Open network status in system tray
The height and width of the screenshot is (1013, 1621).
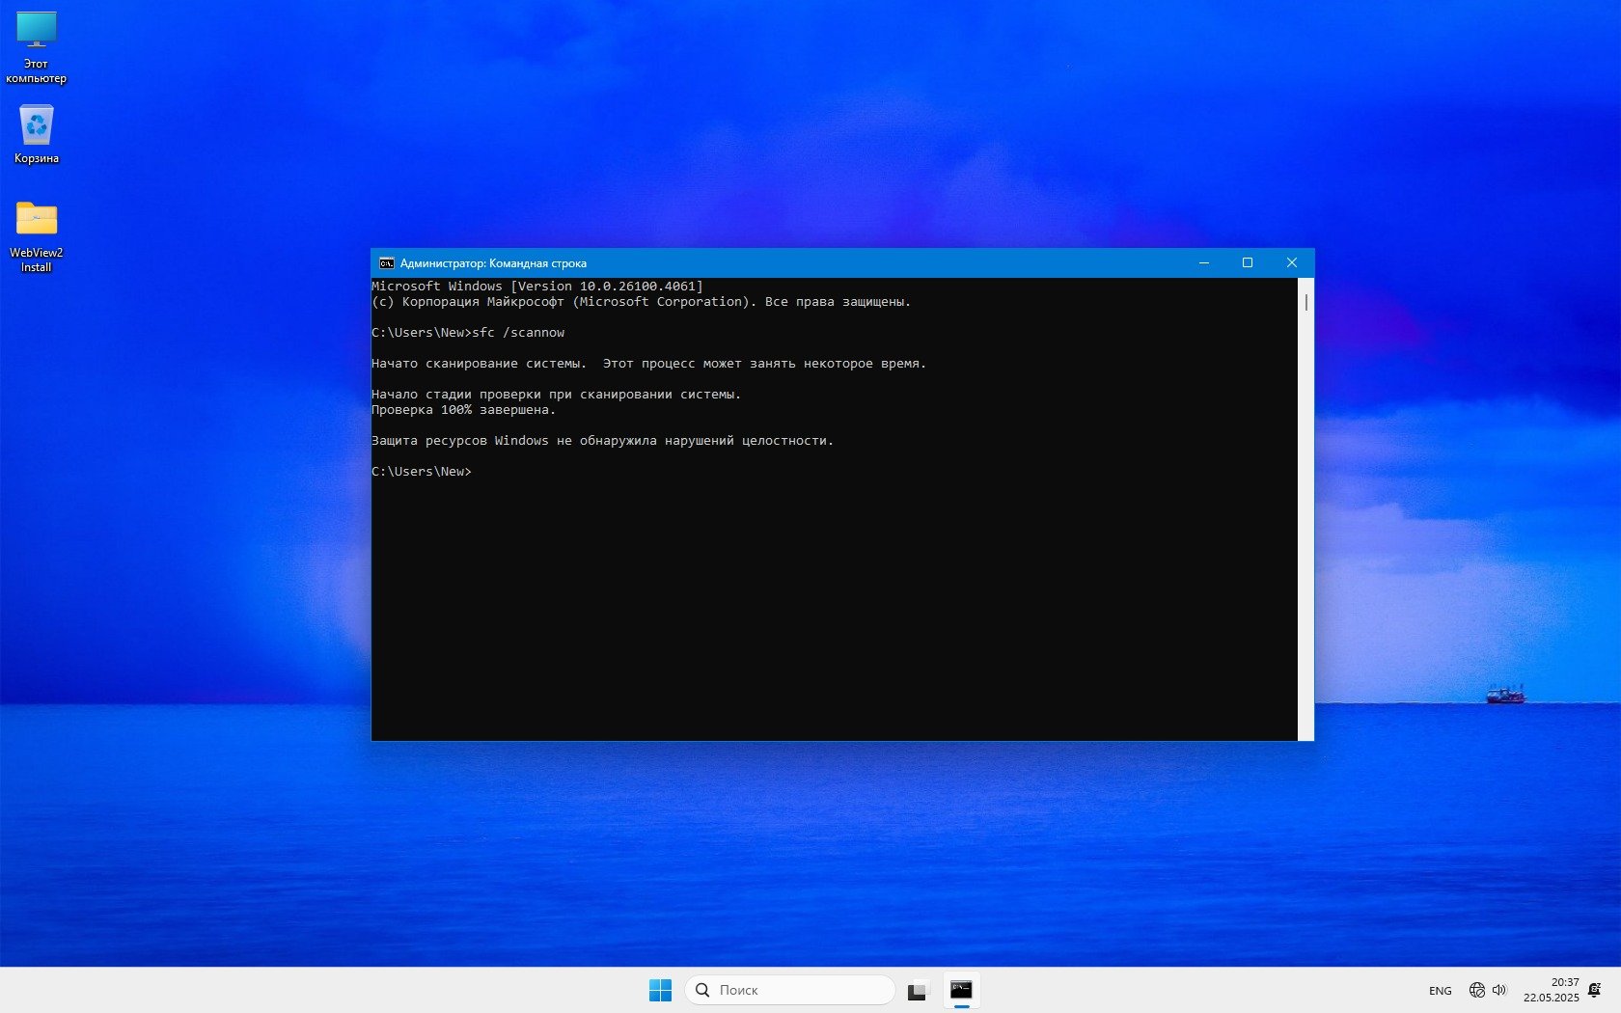point(1476,990)
